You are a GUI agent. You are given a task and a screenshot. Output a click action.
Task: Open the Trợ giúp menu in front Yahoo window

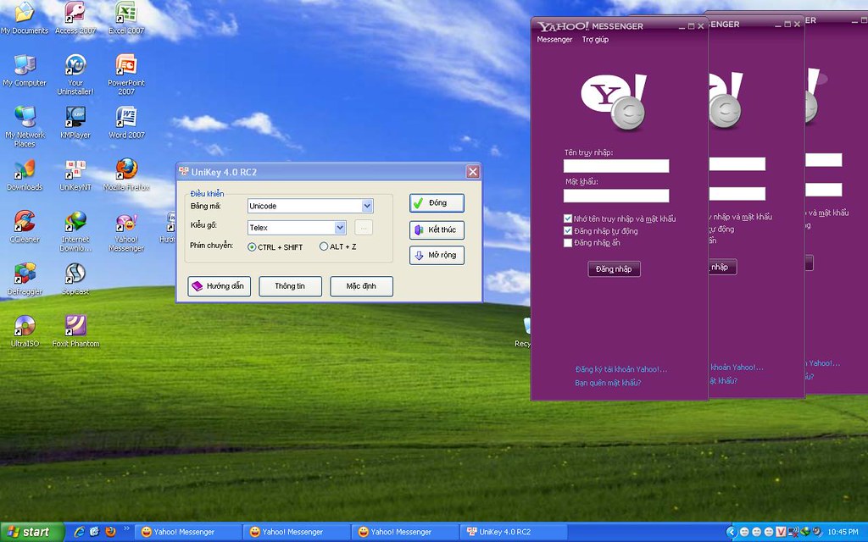[x=595, y=39]
